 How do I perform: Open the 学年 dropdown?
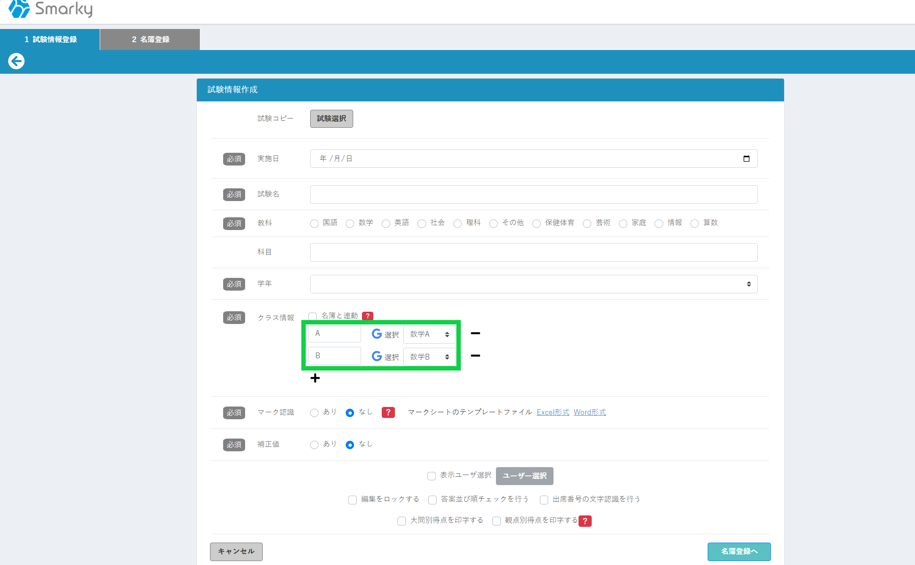(x=534, y=284)
